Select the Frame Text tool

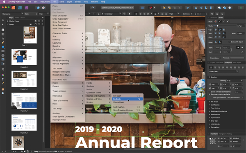3,30
